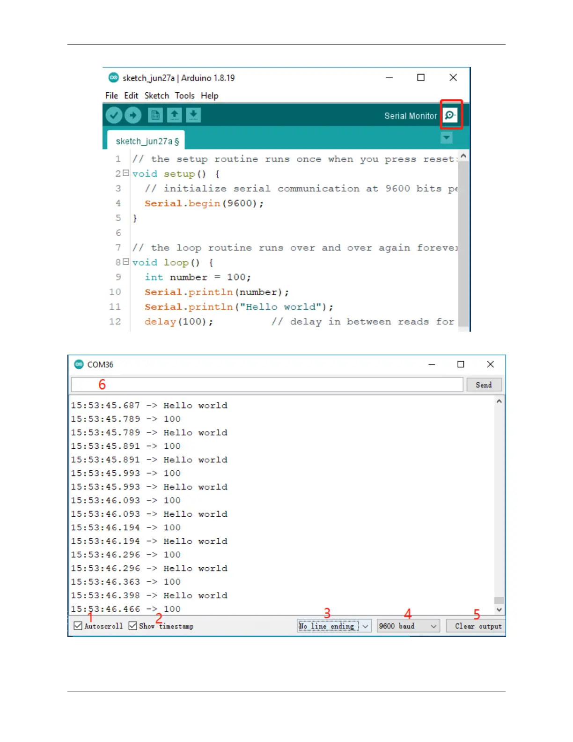Uncheck the Show timestamp checkbox
This screenshot has width=573, height=742.
[x=133, y=626]
